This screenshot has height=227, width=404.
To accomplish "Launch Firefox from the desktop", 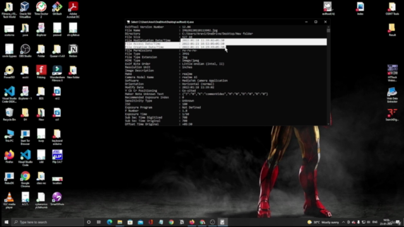I will (9, 156).
